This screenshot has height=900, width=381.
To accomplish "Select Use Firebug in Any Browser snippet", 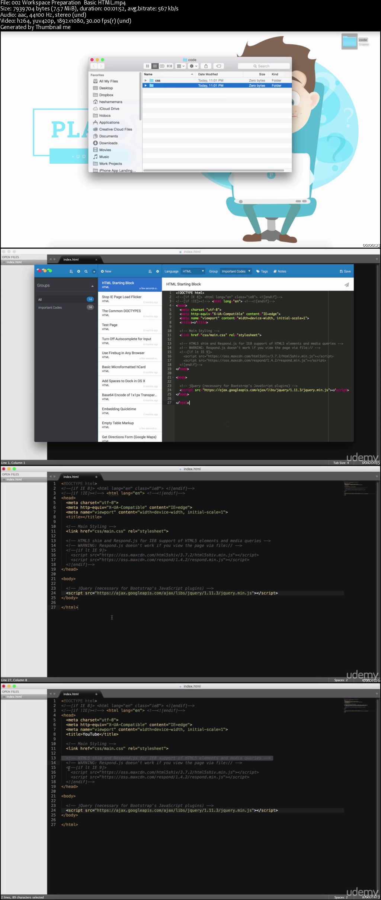I will point(130,355).
